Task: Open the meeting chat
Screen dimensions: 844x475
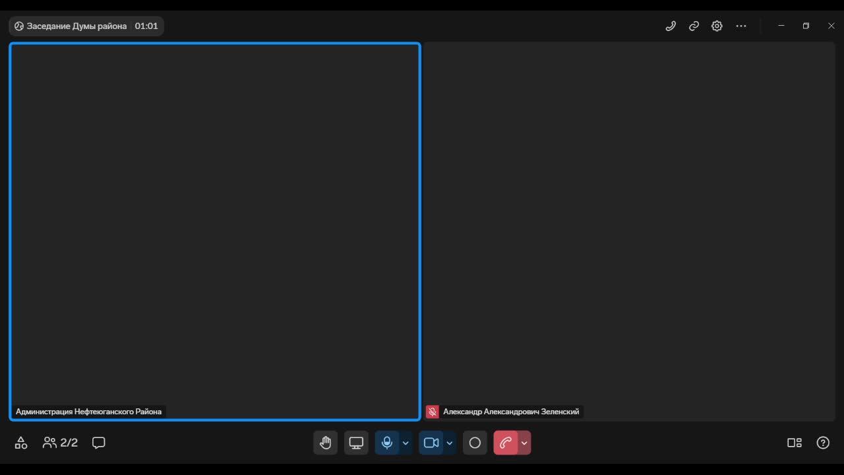Action: [x=99, y=443]
